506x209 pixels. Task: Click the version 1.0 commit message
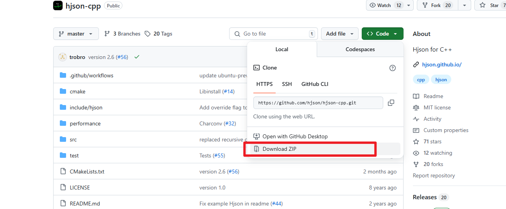pos(212,188)
